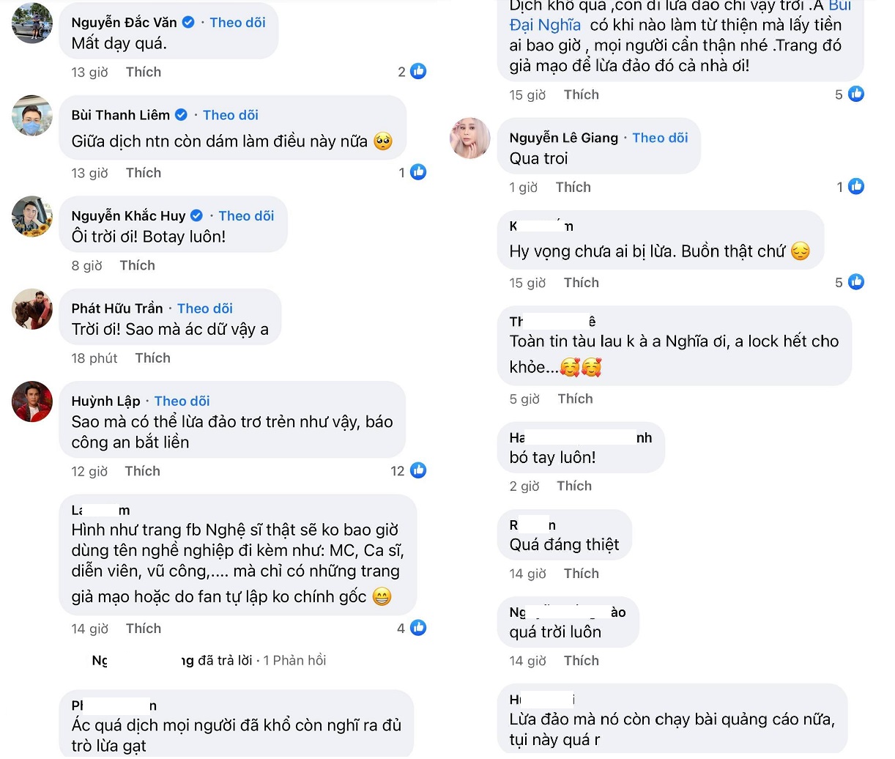Viewport: 895px width, 759px height.
Task: Click the '18 phút' comment timestamp
Action: click(94, 358)
